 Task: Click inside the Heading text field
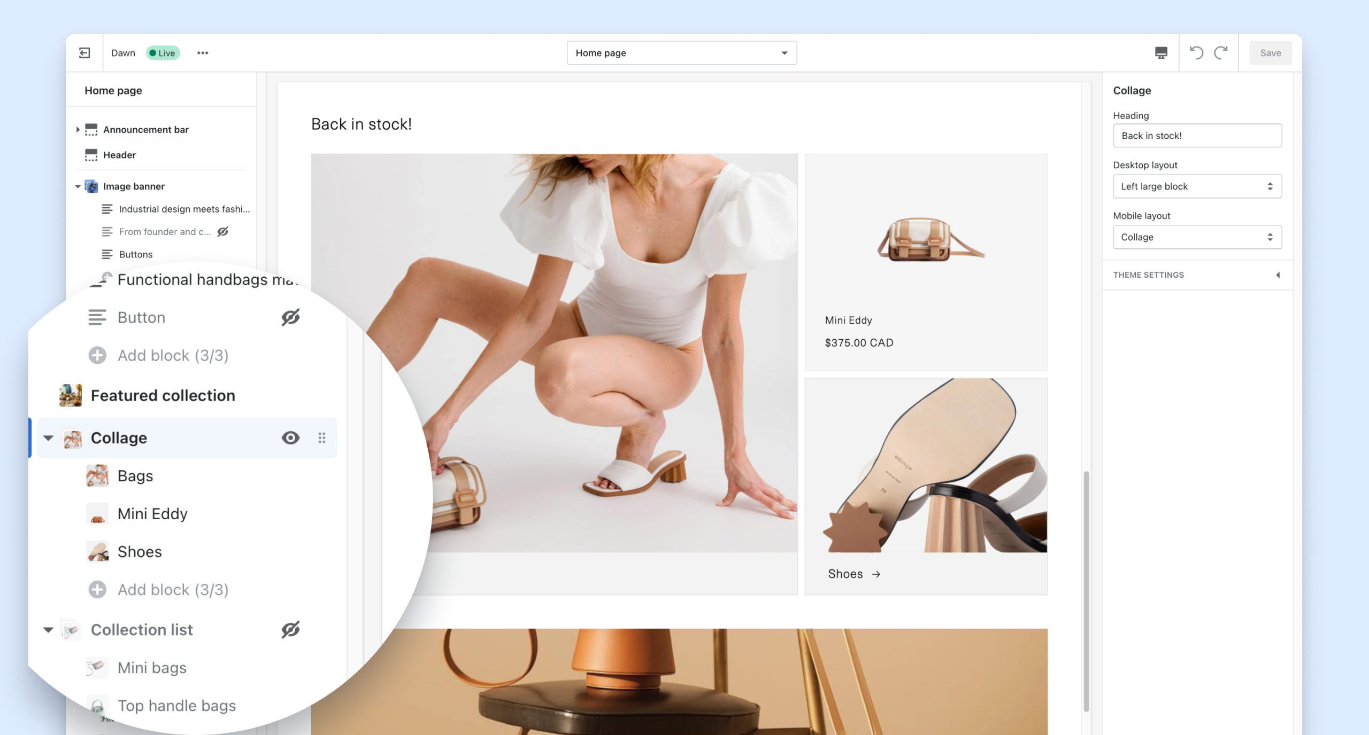click(1197, 135)
